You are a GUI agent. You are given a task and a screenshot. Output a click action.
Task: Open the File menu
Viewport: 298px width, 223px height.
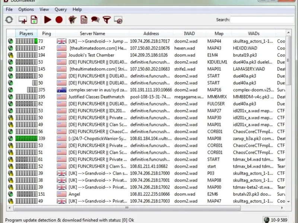(9, 10)
